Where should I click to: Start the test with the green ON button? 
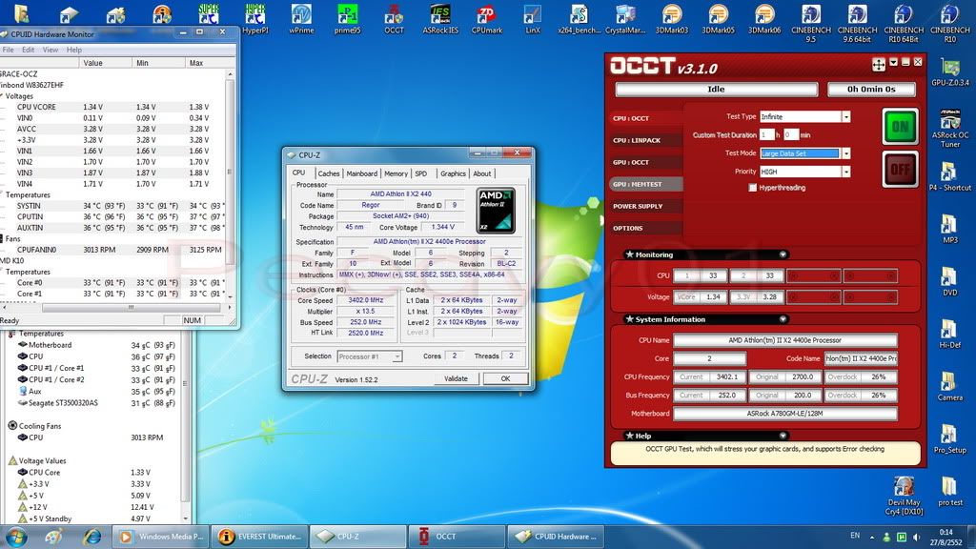click(900, 127)
